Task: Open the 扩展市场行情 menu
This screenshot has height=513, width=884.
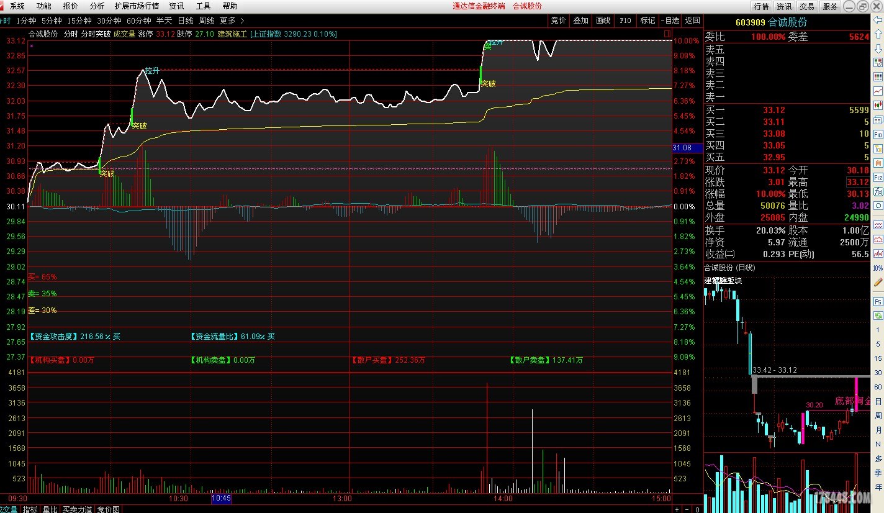Action: coord(137,6)
